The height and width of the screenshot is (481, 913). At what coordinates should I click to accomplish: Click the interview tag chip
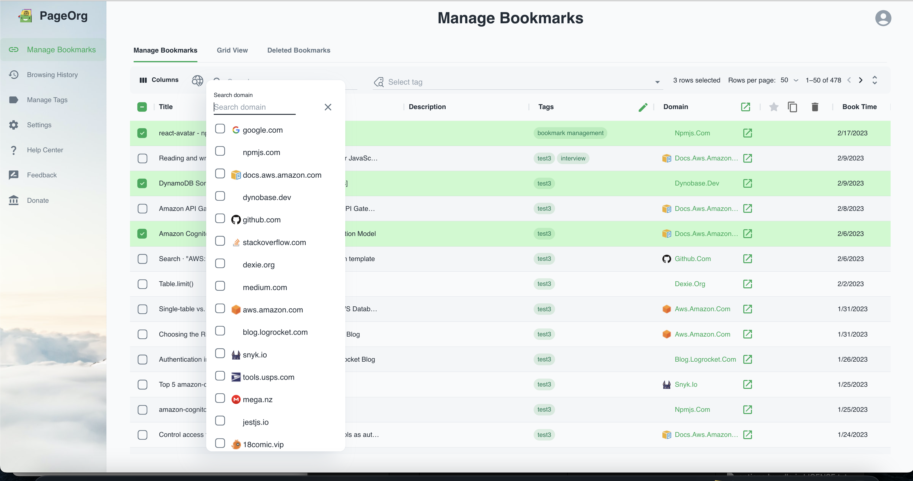click(x=573, y=158)
